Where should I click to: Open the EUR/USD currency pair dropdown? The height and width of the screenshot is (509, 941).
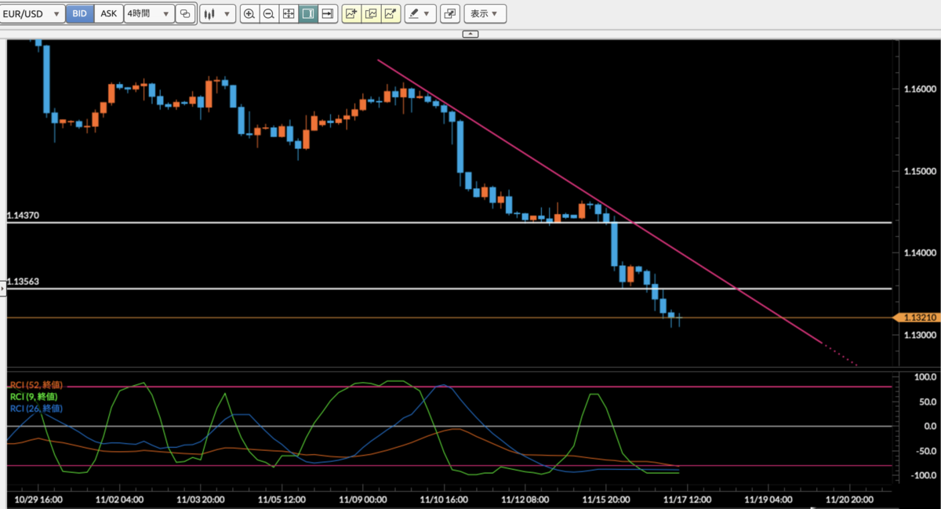tap(33, 13)
